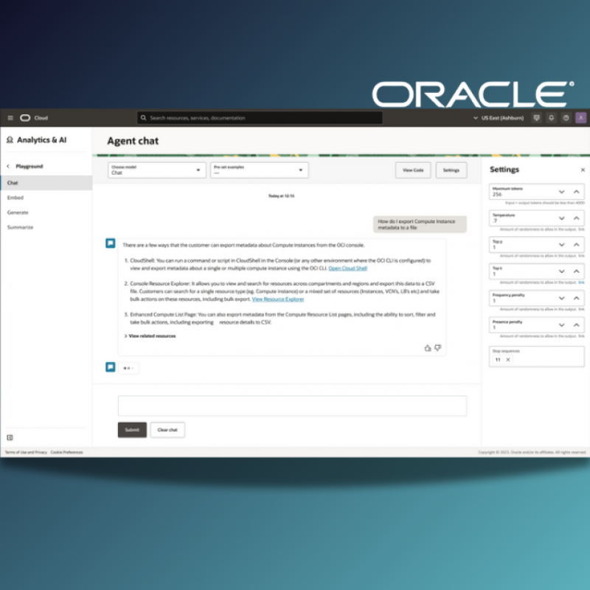
Task: Open the user profile avatar
Action: point(580,118)
